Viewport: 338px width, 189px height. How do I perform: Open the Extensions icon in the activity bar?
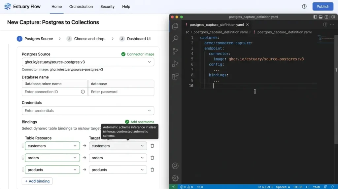coord(175,76)
